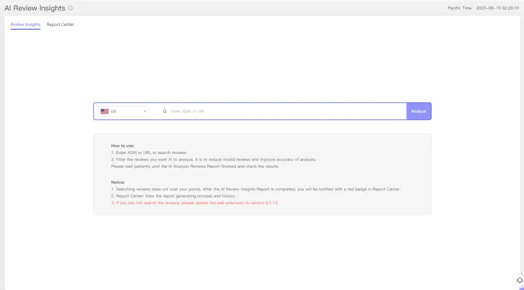Switch to the Report Center tab

60,25
